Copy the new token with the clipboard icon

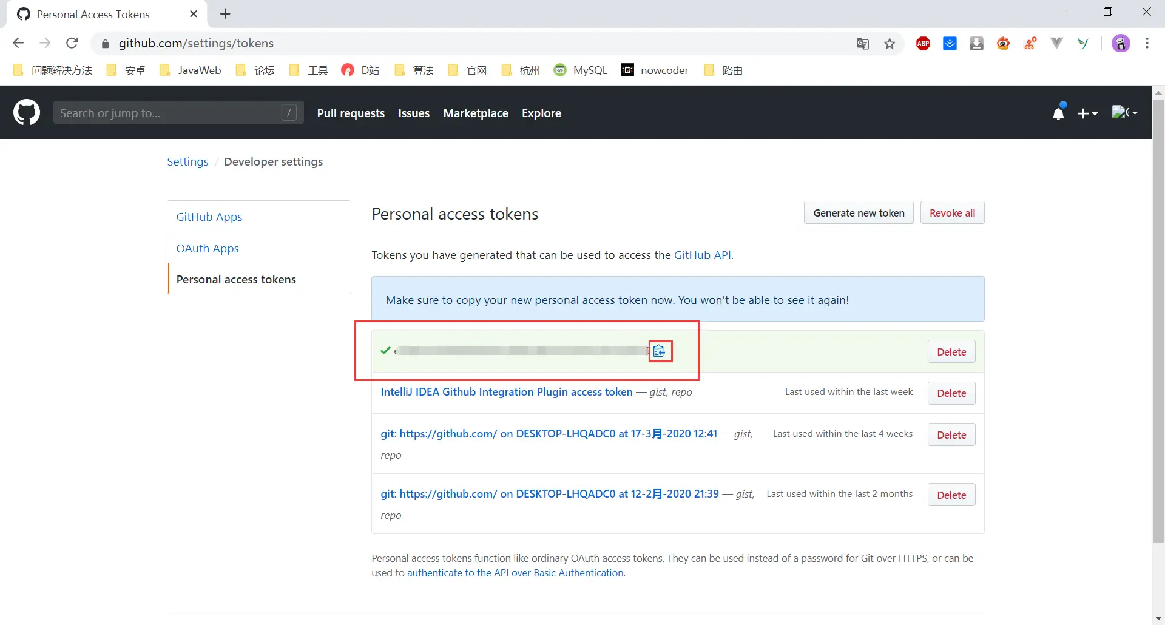pyautogui.click(x=660, y=351)
